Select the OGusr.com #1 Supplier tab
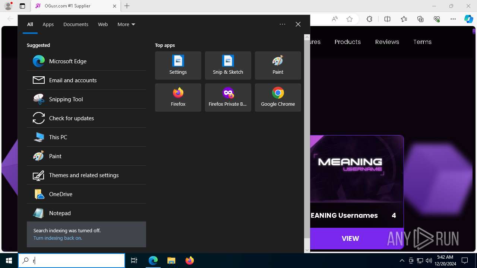477x268 pixels. click(x=75, y=6)
